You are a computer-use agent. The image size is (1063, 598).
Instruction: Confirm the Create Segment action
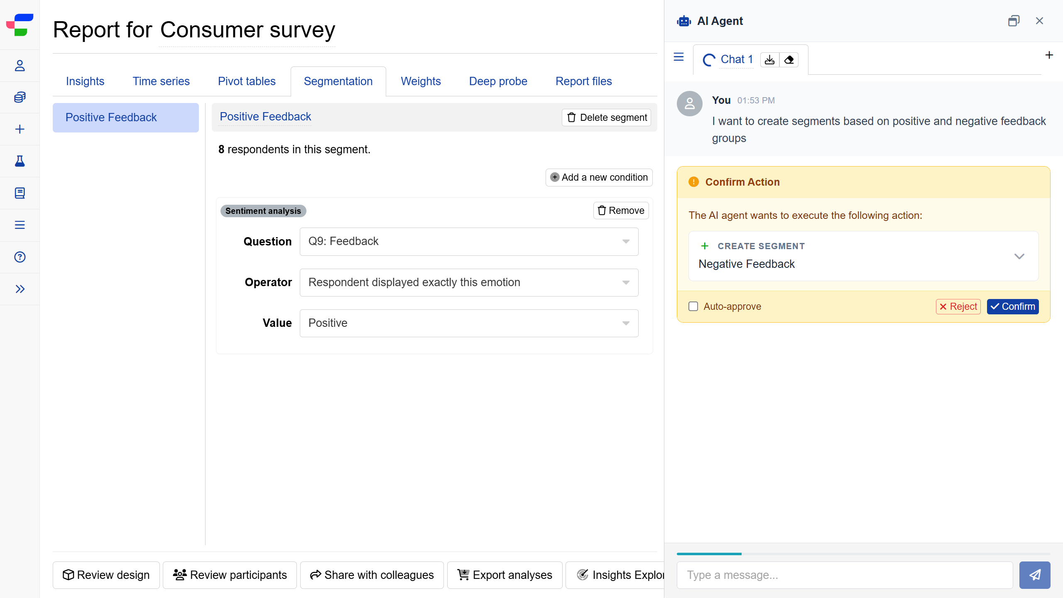(1012, 306)
